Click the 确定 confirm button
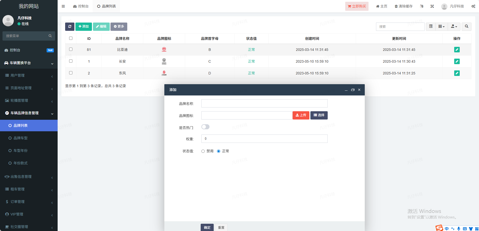Screen dimensions: 479x231 coord(207,227)
